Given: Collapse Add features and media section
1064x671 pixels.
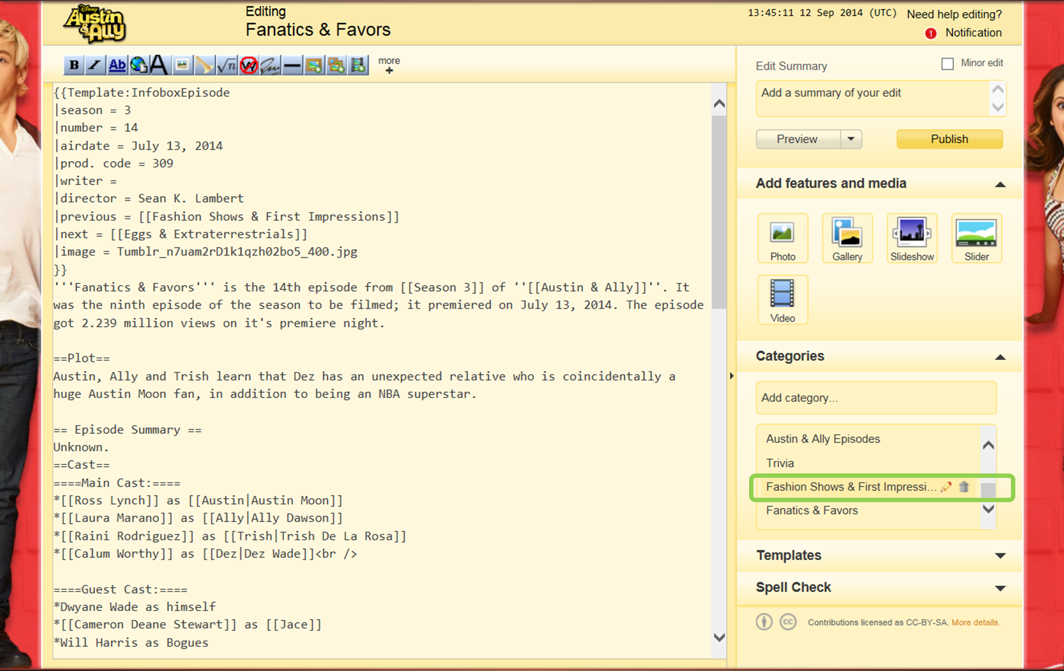Looking at the screenshot, I should [1000, 184].
